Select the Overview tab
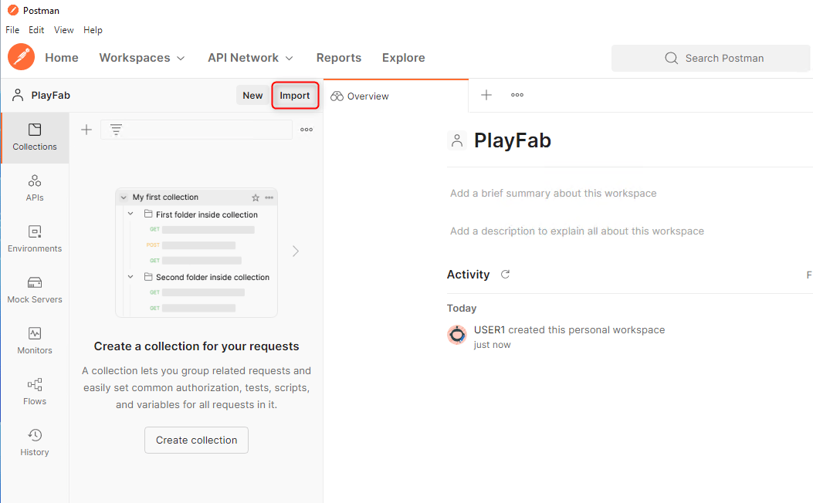The width and height of the screenshot is (813, 503). (396, 96)
